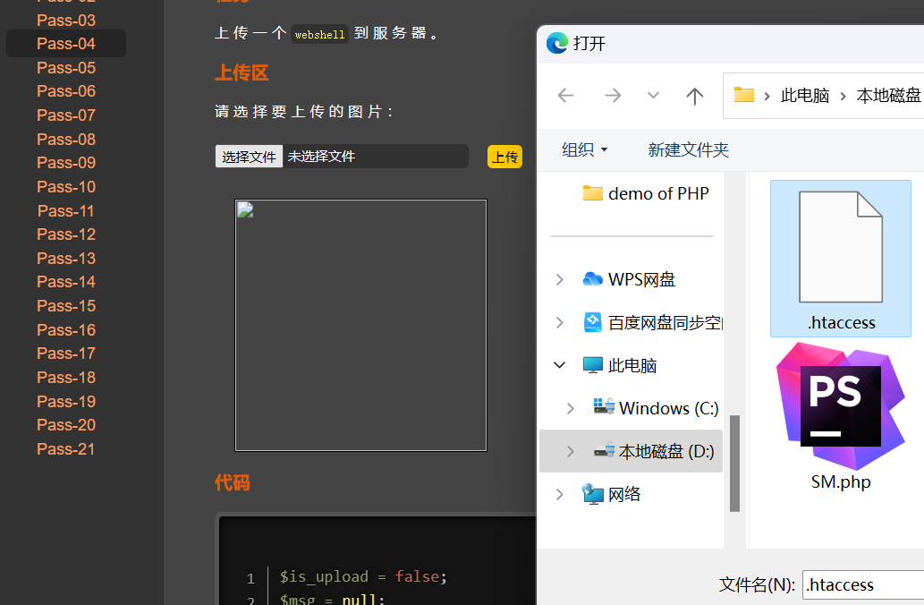Select the 此电脑 computer icon
The image size is (924, 605).
click(x=591, y=364)
